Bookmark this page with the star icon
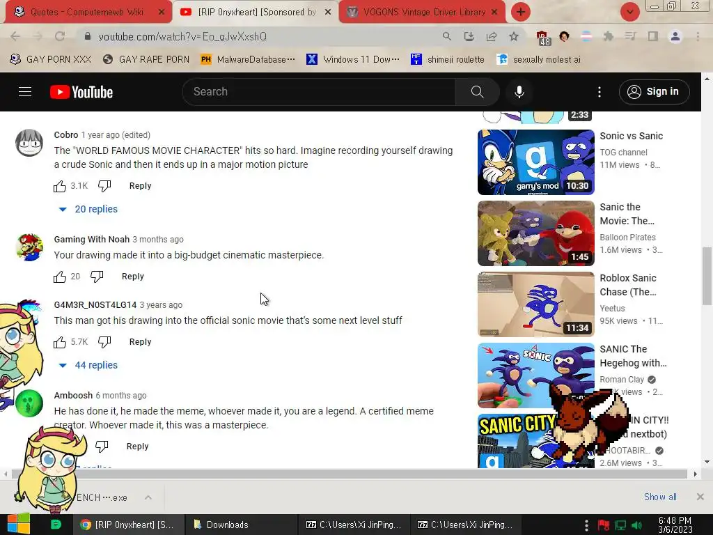713x535 pixels. click(x=514, y=36)
